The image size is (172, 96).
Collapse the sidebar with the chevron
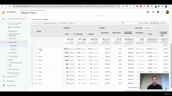pos(26,90)
